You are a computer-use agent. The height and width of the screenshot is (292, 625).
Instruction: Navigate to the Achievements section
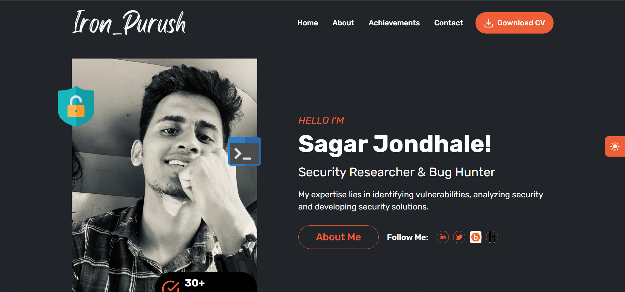tap(394, 23)
